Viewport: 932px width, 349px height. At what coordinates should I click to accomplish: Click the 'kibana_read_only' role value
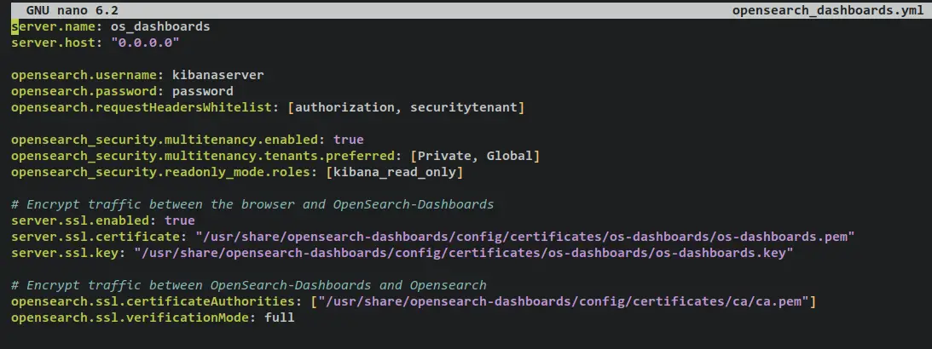(395, 172)
